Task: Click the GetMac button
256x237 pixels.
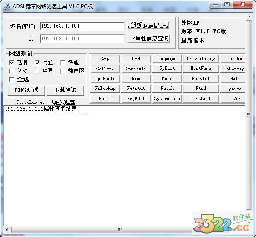Action: 233,59
